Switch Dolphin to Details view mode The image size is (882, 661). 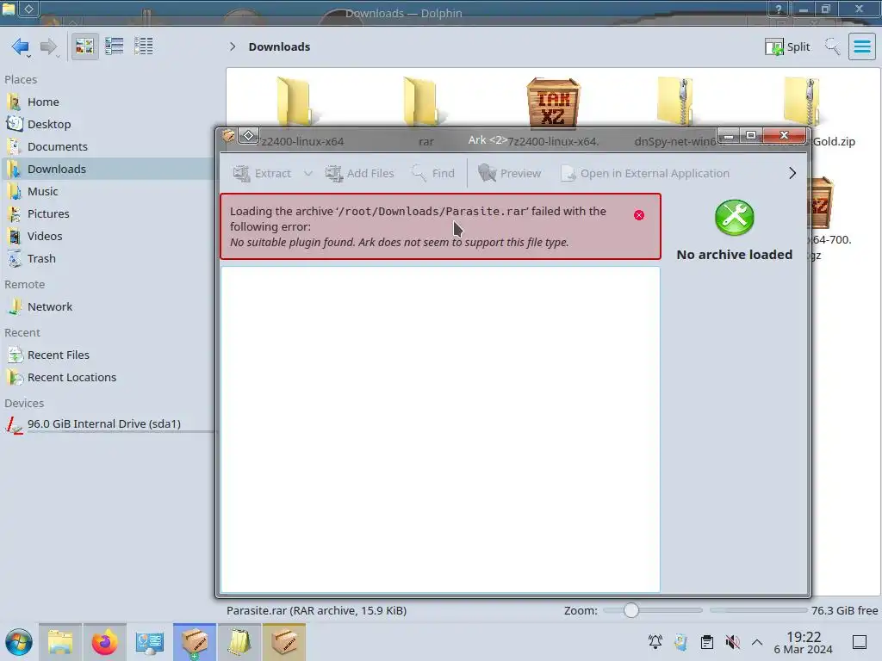[144, 46]
